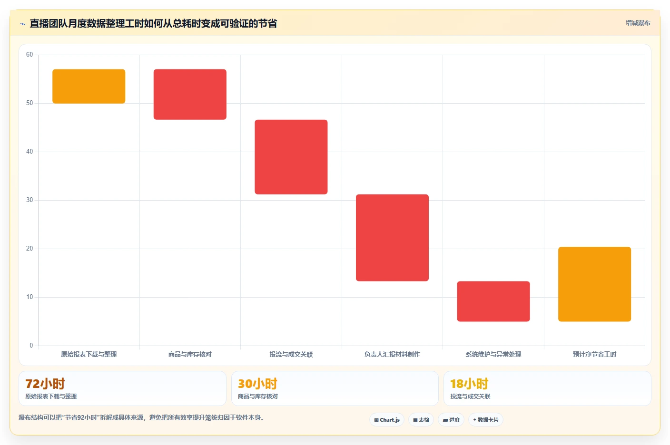
Task: Click the y-axis value 50
Action: click(30, 103)
